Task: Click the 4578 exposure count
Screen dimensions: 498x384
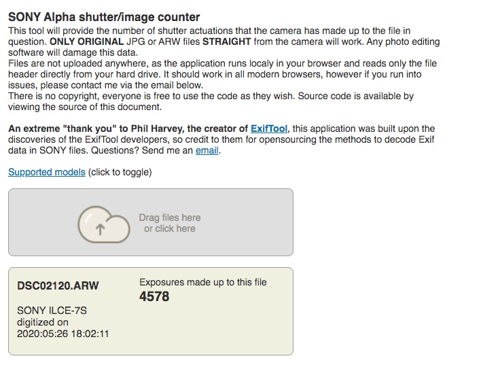Action: click(x=154, y=296)
